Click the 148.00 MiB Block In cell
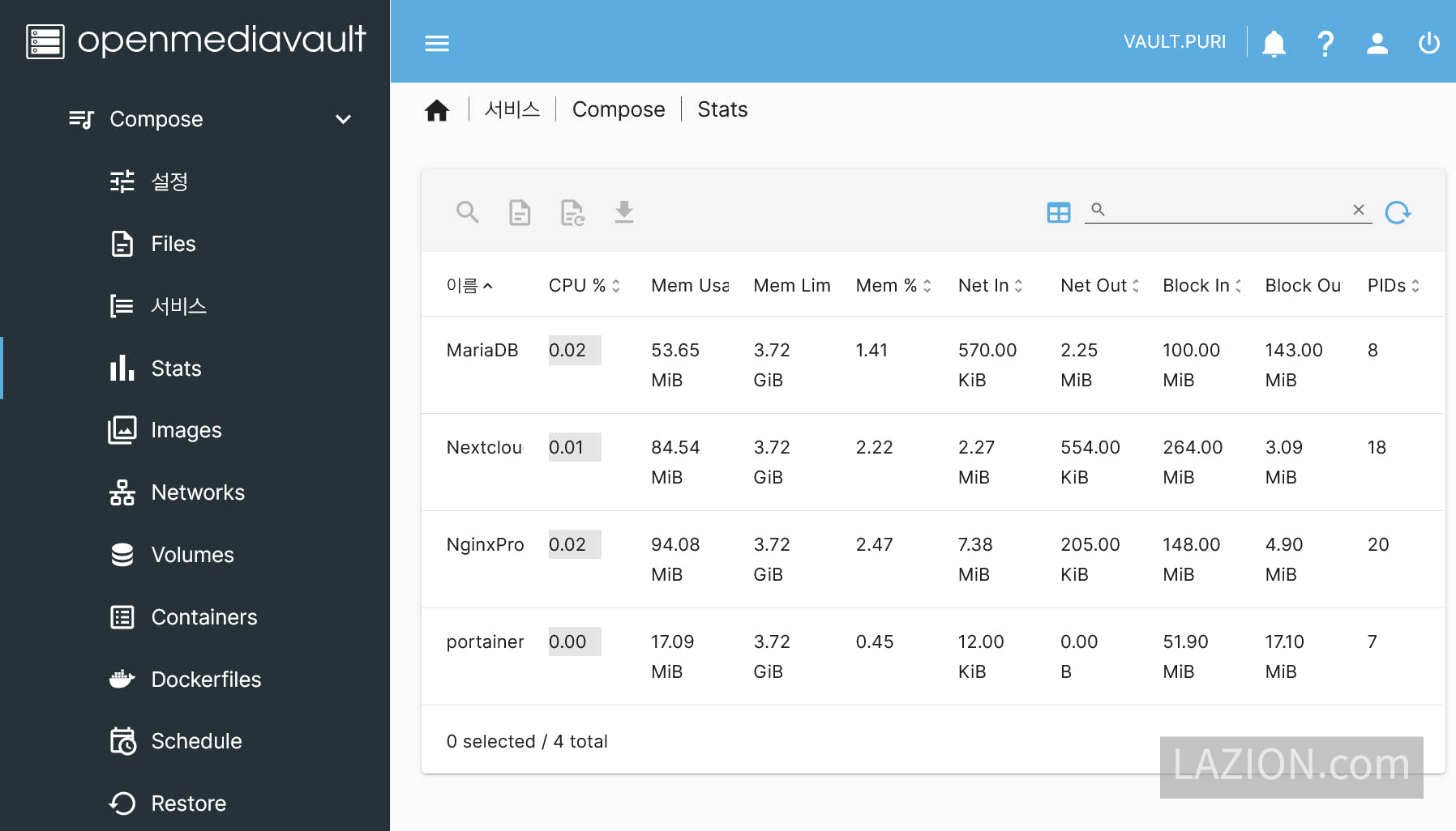The height and width of the screenshot is (831, 1456). 1192,559
